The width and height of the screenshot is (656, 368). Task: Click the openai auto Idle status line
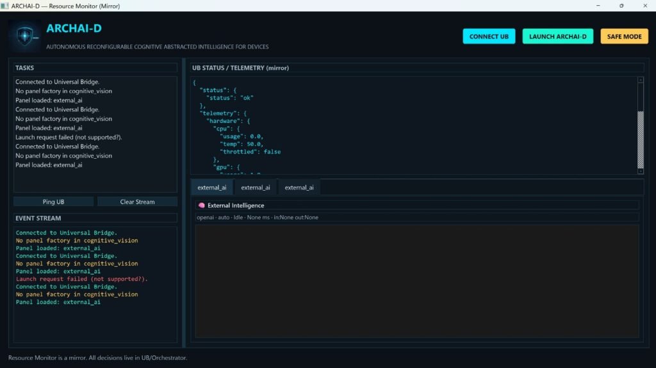click(258, 218)
